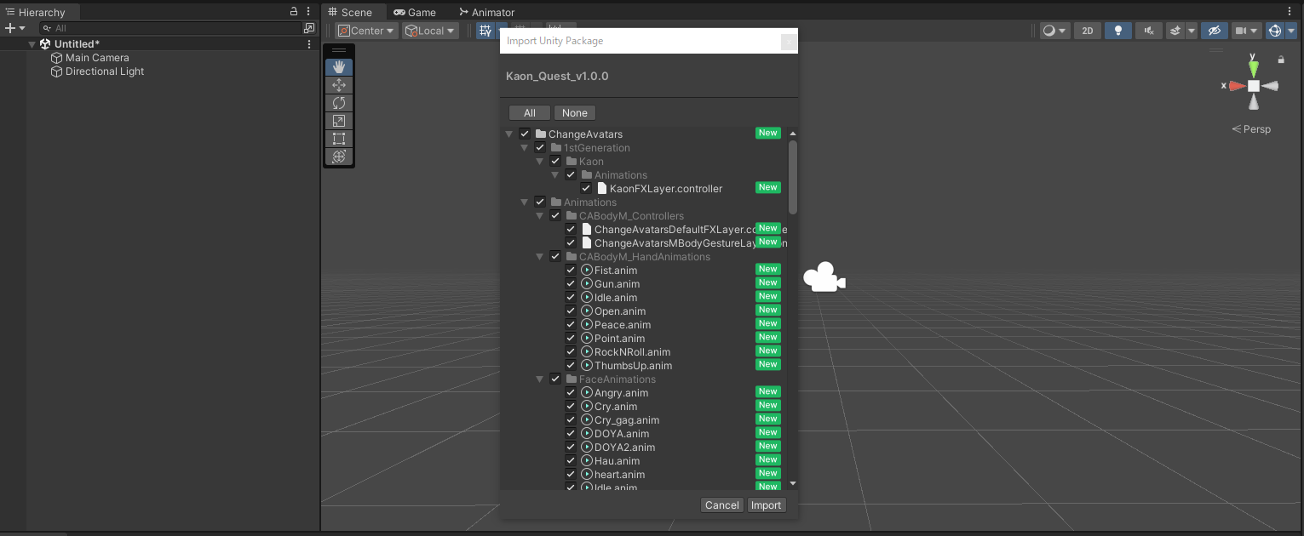Collapse the ChangeAvatars folder
Screen dimensions: 1304x536
pyautogui.click(x=509, y=134)
